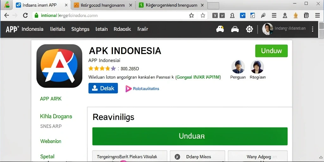Open the feather pen extension icon
The image size is (324, 162).
pyautogui.click(x=263, y=15)
